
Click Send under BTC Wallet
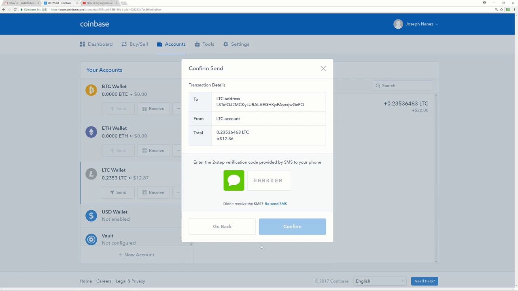coord(118,108)
